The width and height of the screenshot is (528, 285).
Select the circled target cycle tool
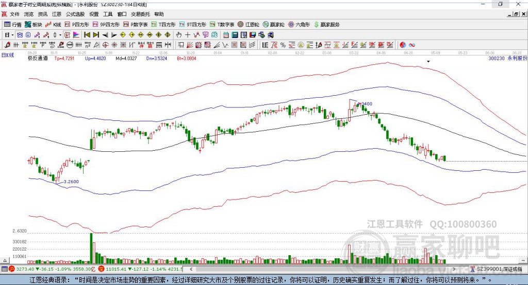pyautogui.click(x=105, y=45)
